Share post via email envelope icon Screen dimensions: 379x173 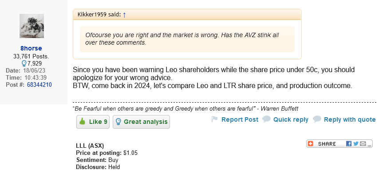(363, 144)
